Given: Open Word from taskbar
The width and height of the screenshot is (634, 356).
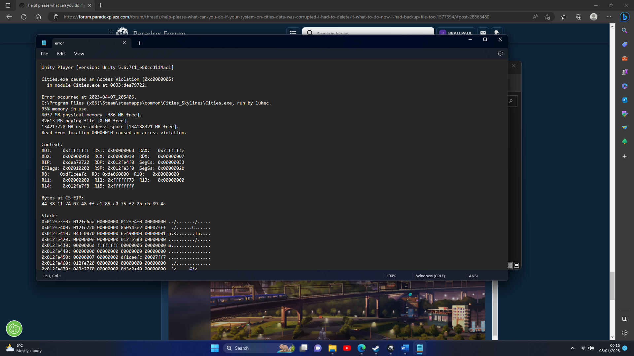Looking at the screenshot, I should [405, 348].
